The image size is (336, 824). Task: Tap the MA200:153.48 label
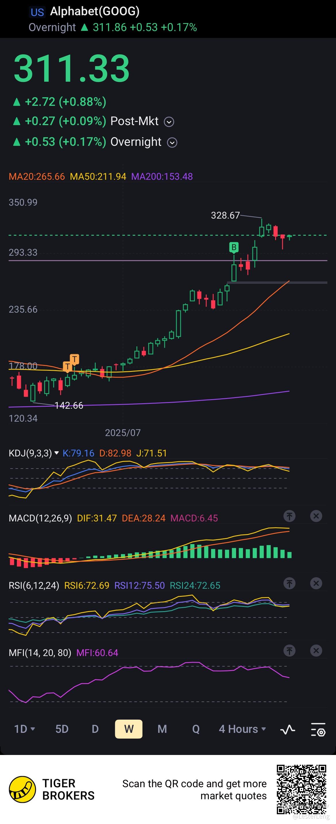pos(162,177)
